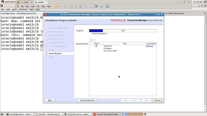
Task: Select Finish step in installer sidebar
Action: (x=51, y=57)
